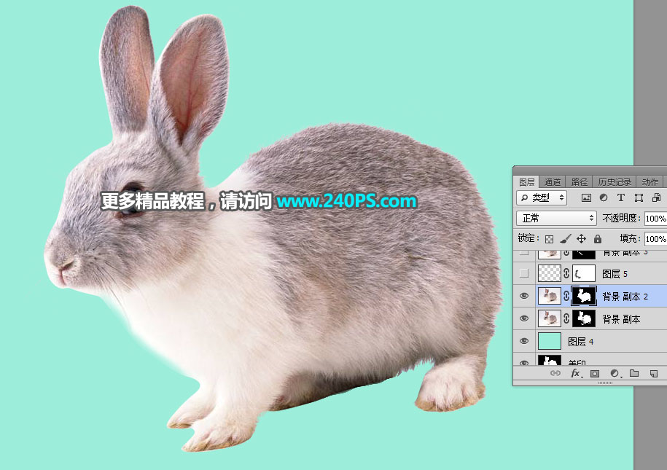Lock layer position move icon
This screenshot has height=470, width=667.
tap(581, 238)
